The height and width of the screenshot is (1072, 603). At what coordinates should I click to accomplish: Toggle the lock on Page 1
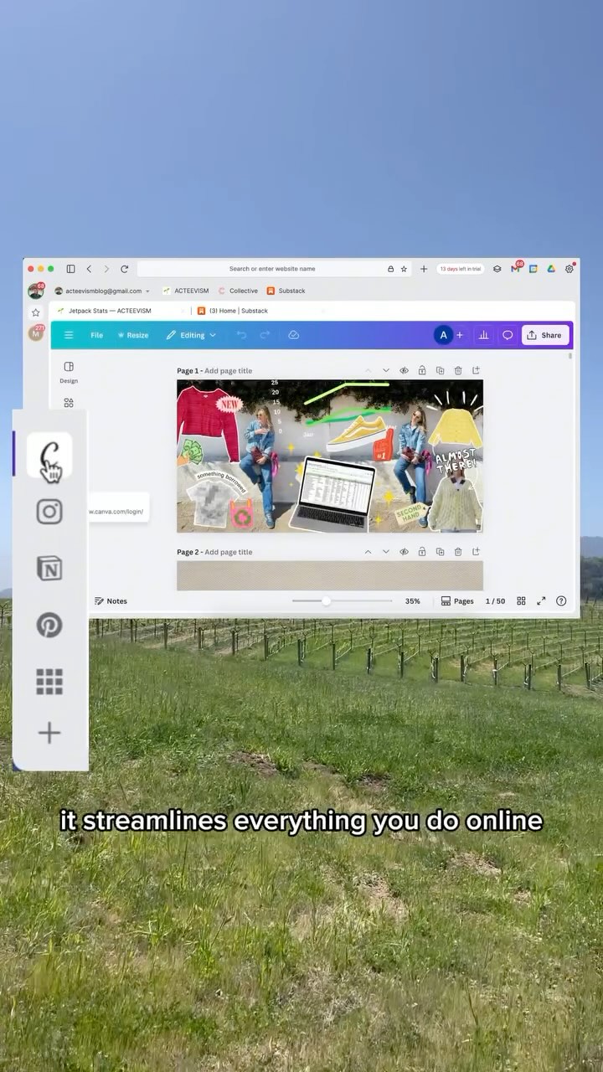[422, 370]
